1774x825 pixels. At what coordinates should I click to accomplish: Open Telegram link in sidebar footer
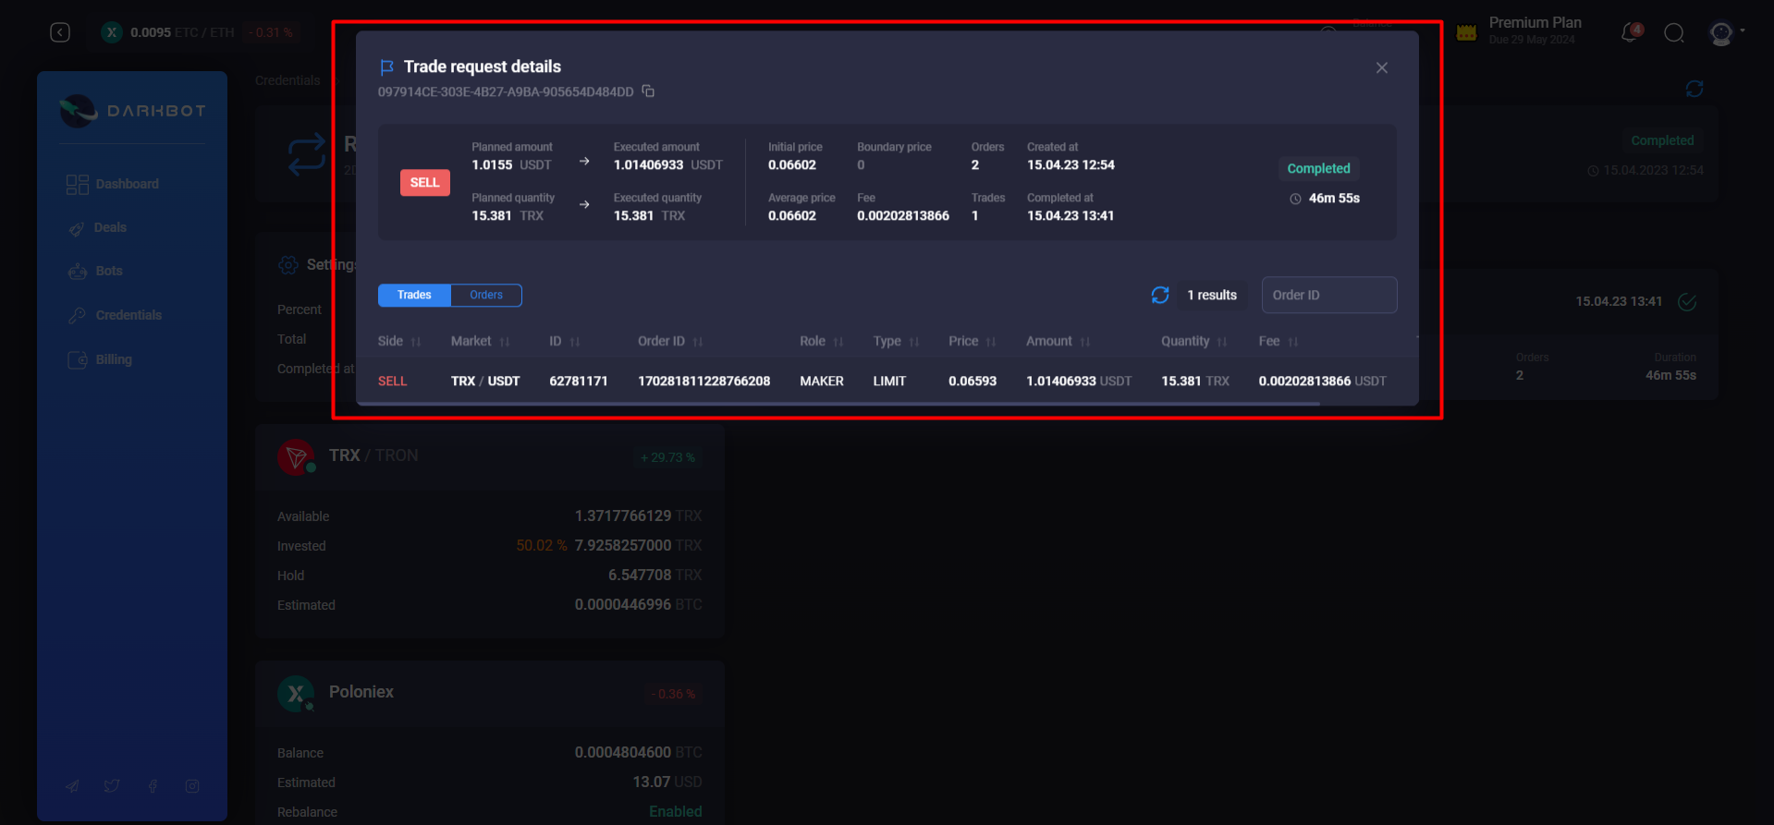(x=72, y=786)
